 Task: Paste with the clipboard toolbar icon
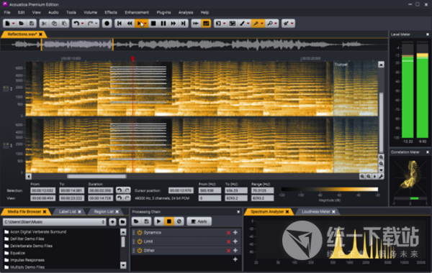point(64,24)
